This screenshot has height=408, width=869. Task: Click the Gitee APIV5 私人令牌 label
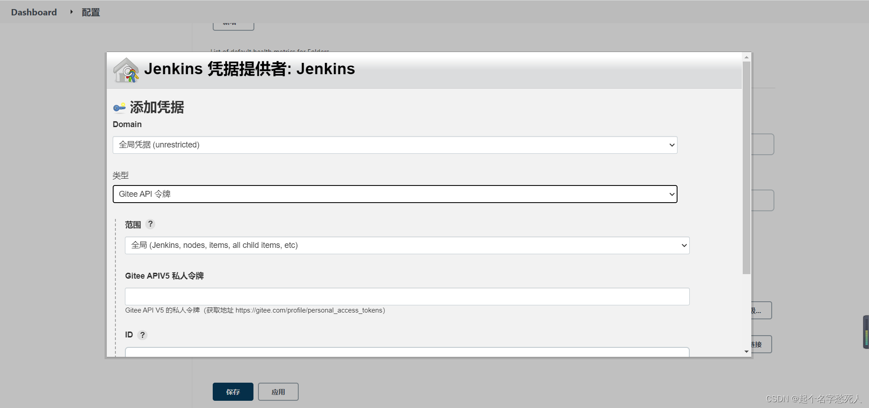click(x=164, y=276)
